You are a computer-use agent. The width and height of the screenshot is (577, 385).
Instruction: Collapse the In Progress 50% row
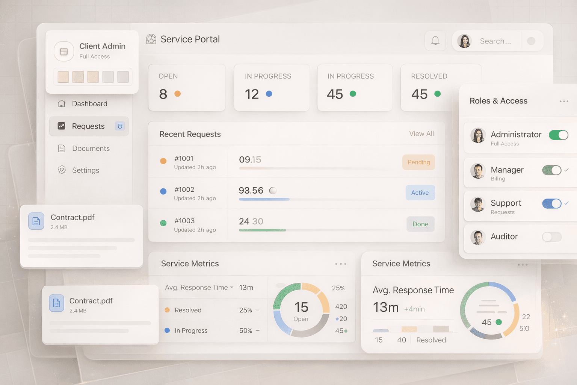257,330
